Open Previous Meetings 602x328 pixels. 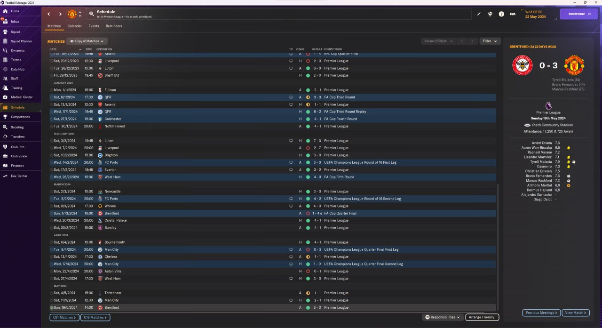pos(541,312)
